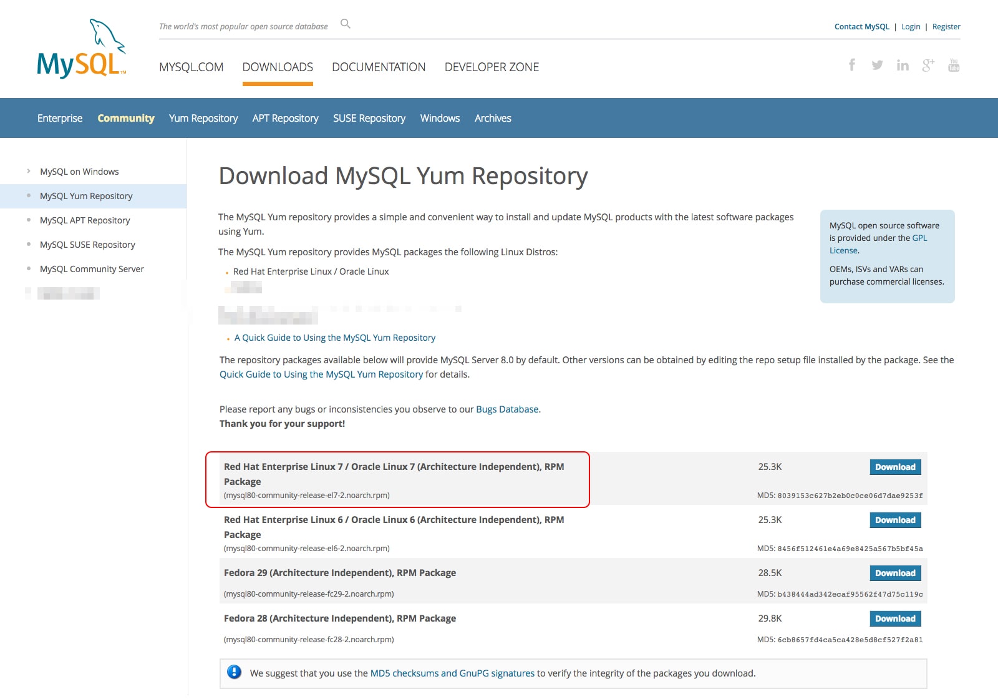Open the search magnifier icon
Viewport: 998px width, 699px height.
[x=346, y=24]
